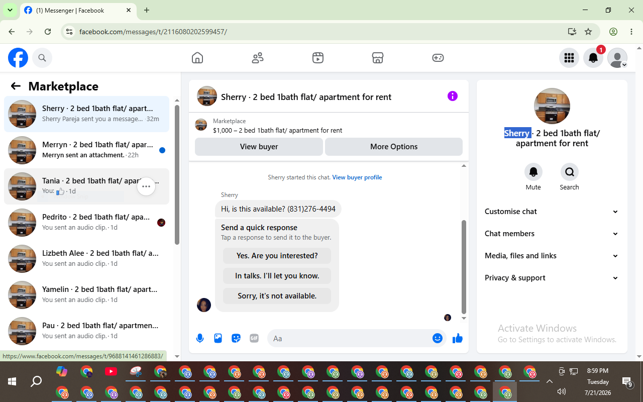Expand Media, files and links section
643x402 pixels.
552,256
